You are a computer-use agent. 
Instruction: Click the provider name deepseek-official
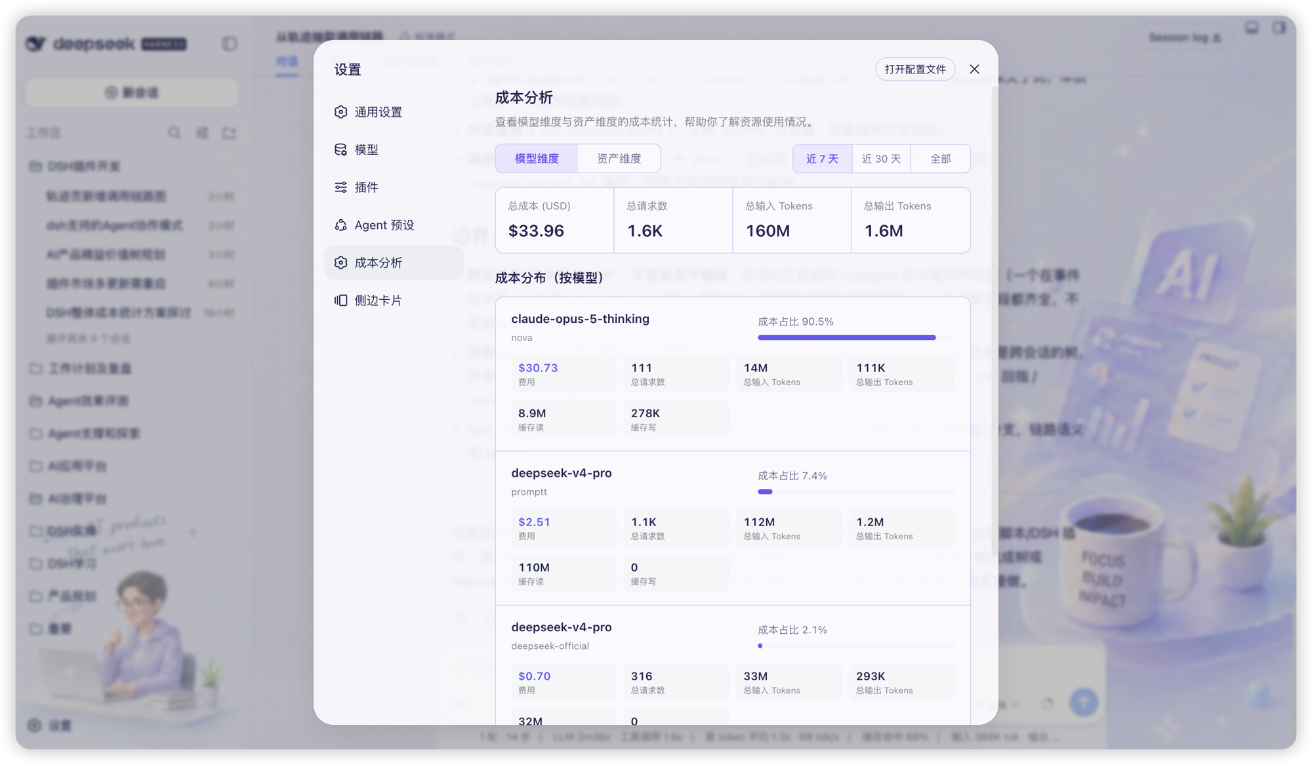click(x=550, y=646)
